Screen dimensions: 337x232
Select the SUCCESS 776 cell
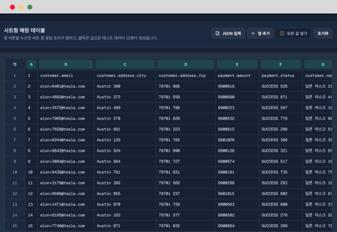point(281,118)
